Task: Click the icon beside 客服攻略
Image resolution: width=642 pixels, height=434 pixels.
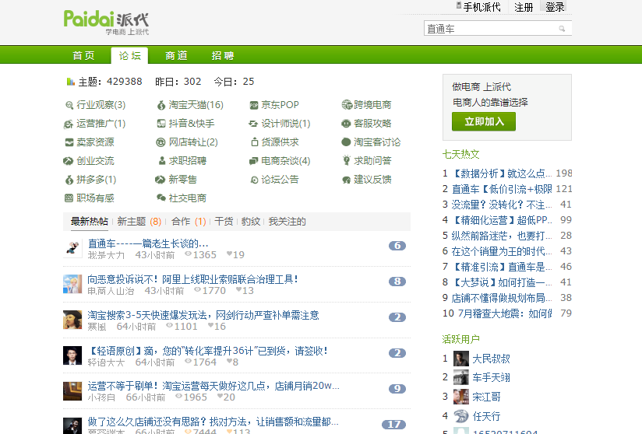Action: [347, 124]
